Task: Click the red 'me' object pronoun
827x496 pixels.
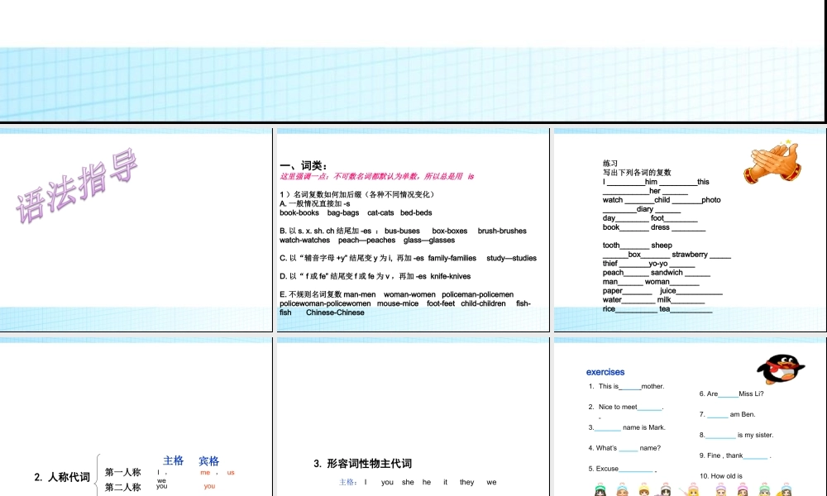Action: coord(205,473)
